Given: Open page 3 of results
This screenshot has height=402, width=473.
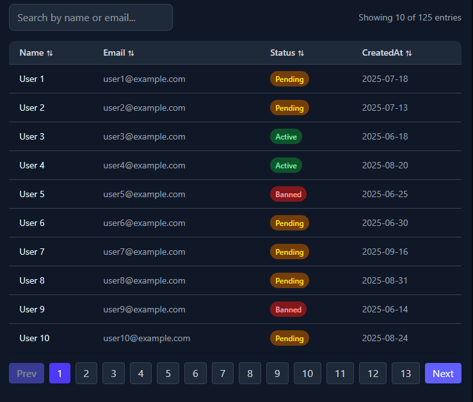Looking at the screenshot, I should tap(113, 373).
